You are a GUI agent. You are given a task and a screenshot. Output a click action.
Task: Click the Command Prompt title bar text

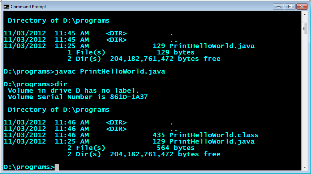point(28,7)
